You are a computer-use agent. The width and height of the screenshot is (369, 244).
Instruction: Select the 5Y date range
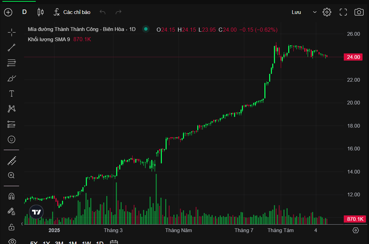pos(34,242)
